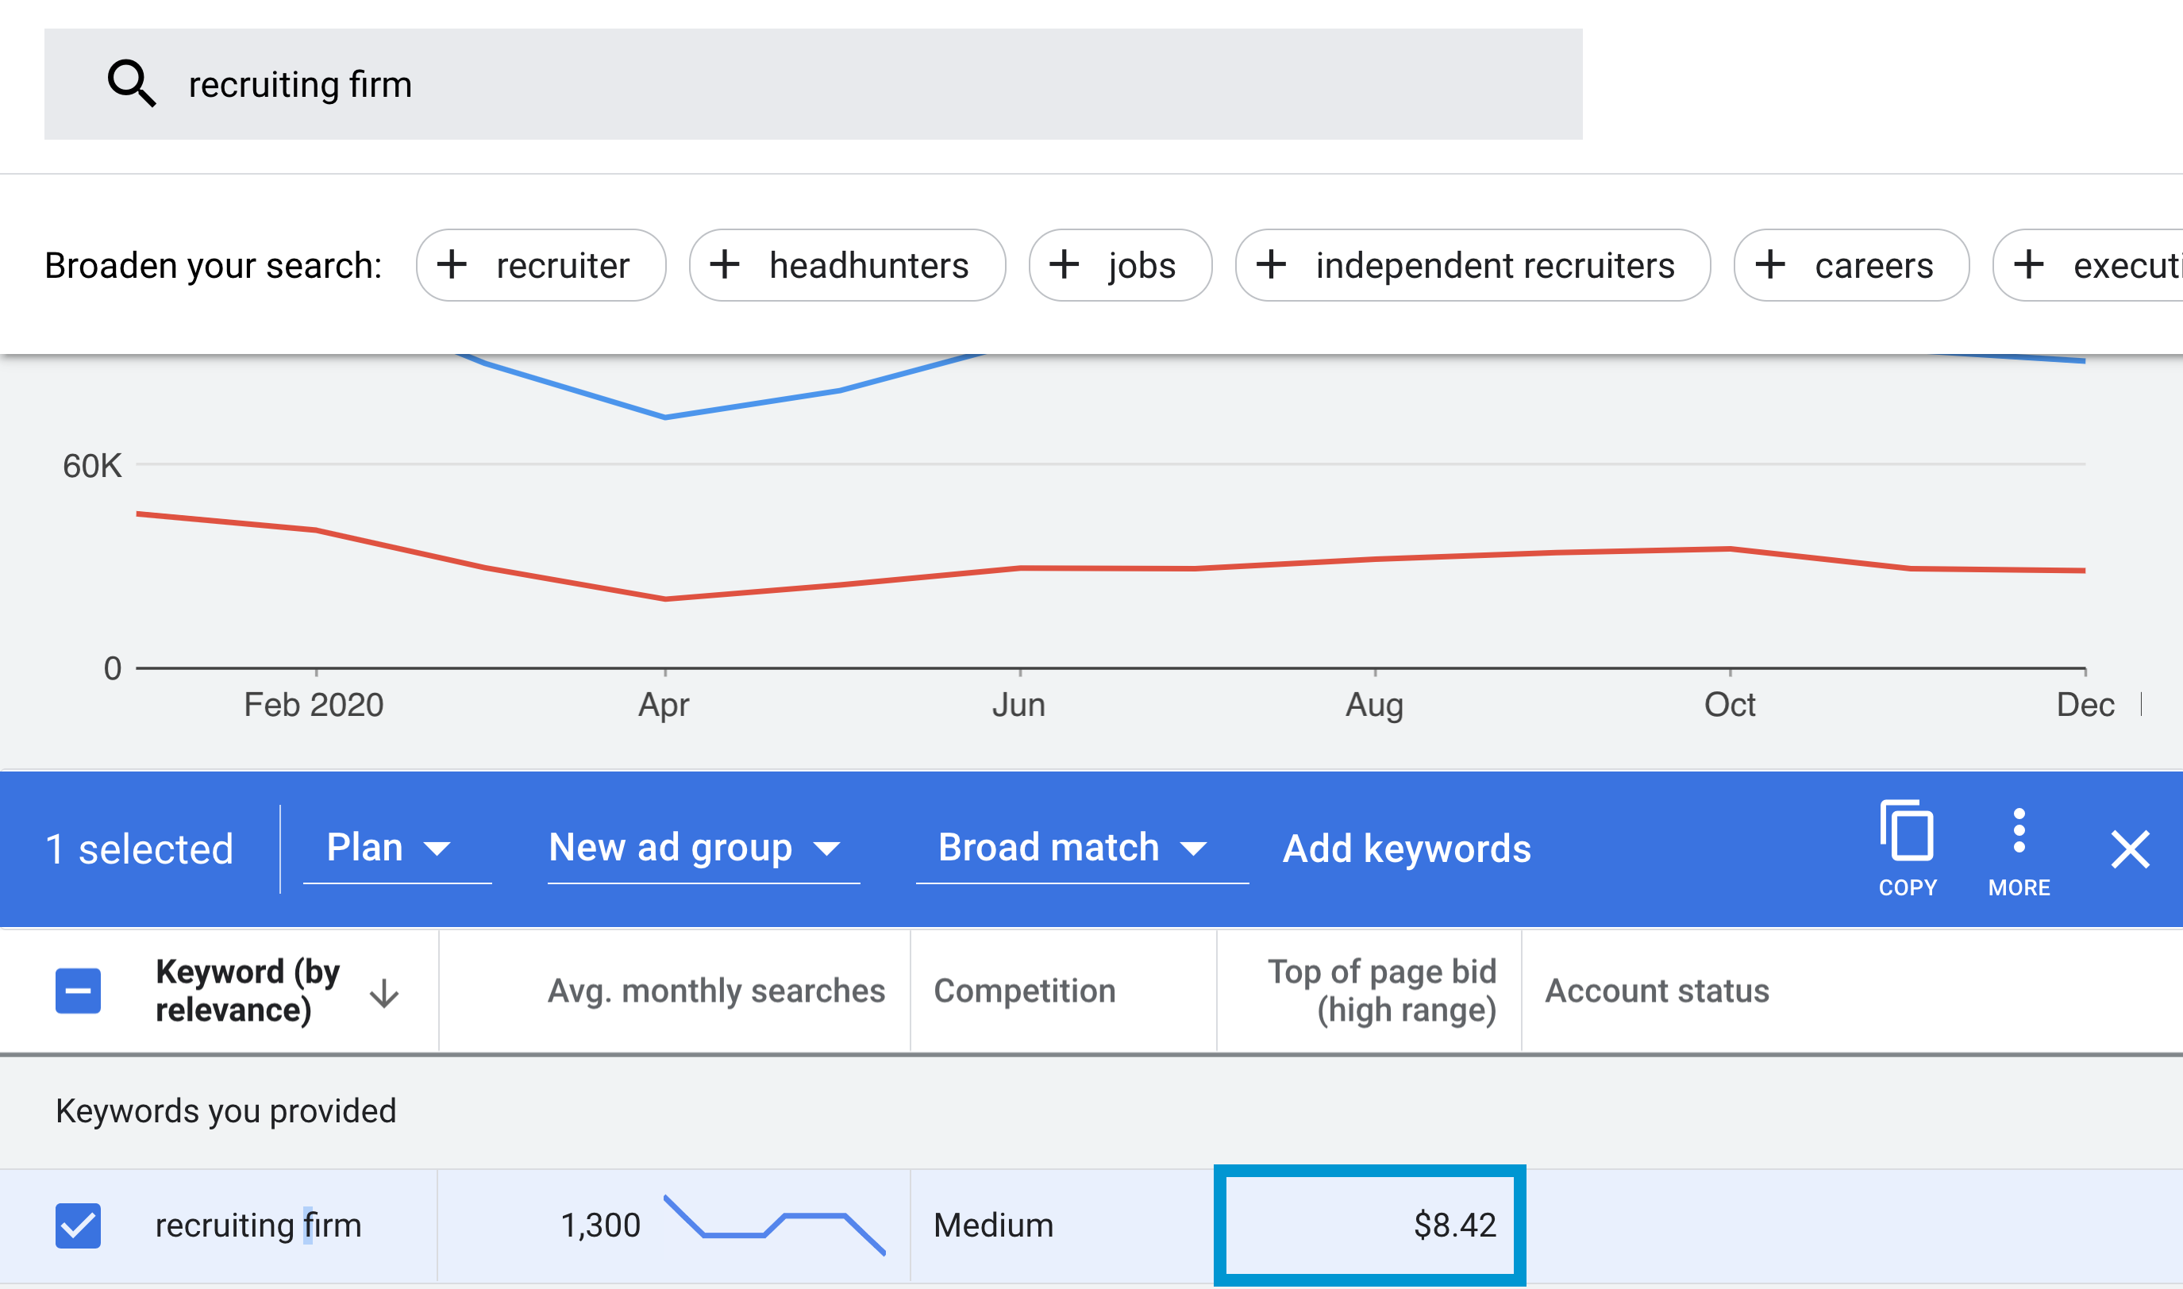Viewport: 2183px width, 1289px height.
Task: Open the Plan dropdown
Action: click(x=395, y=847)
